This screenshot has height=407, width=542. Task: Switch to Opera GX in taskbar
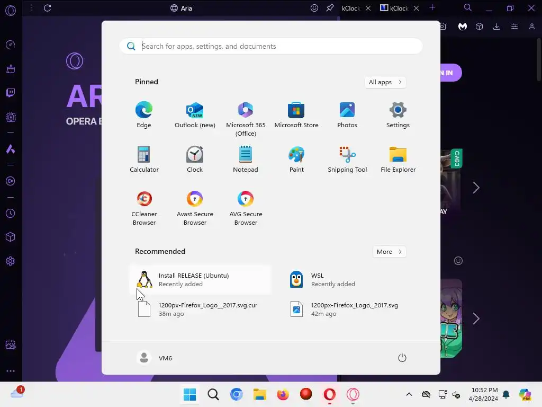(x=353, y=394)
